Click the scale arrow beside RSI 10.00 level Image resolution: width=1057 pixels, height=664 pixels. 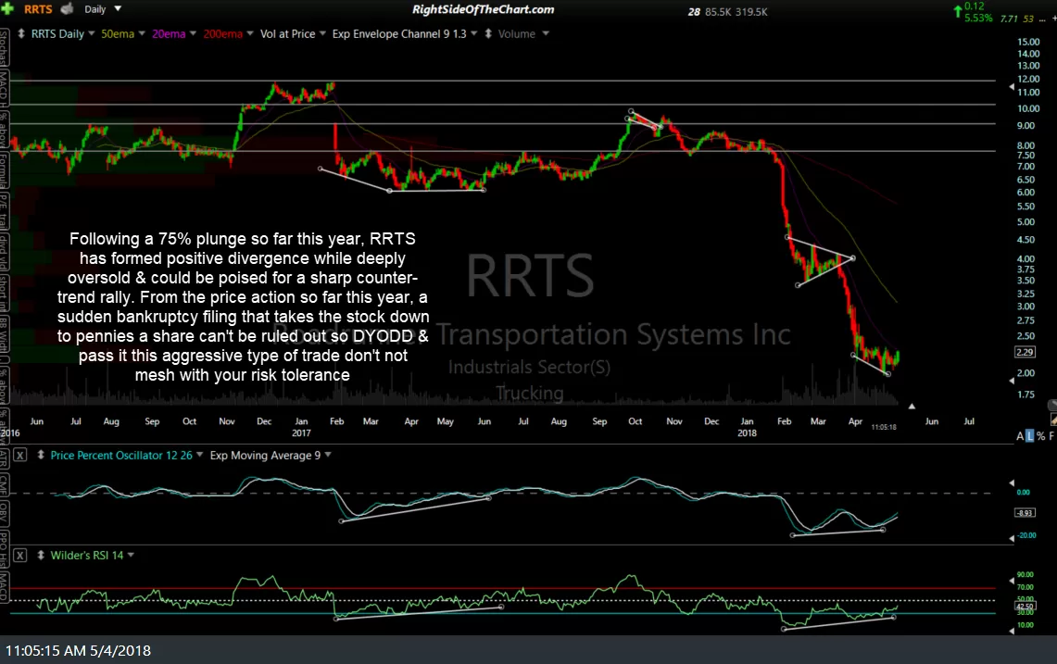click(1012, 631)
